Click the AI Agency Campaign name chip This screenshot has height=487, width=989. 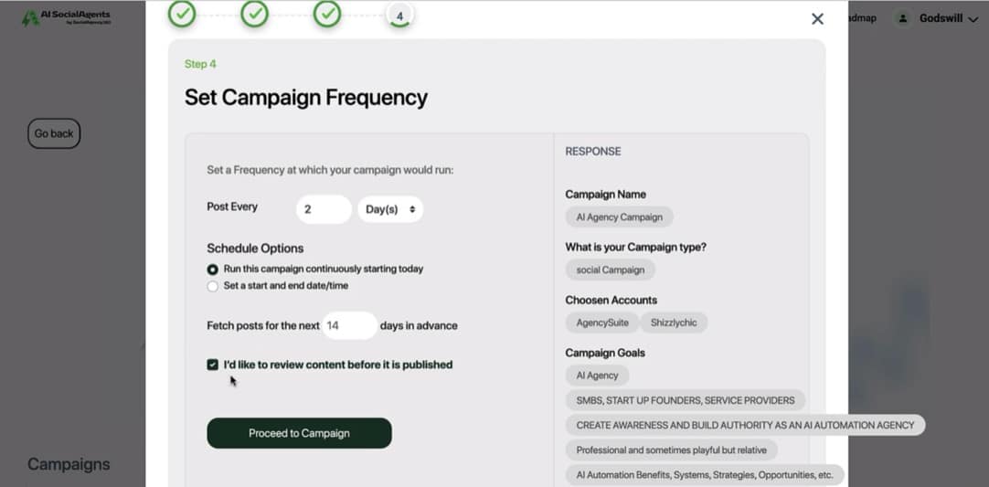(x=619, y=217)
